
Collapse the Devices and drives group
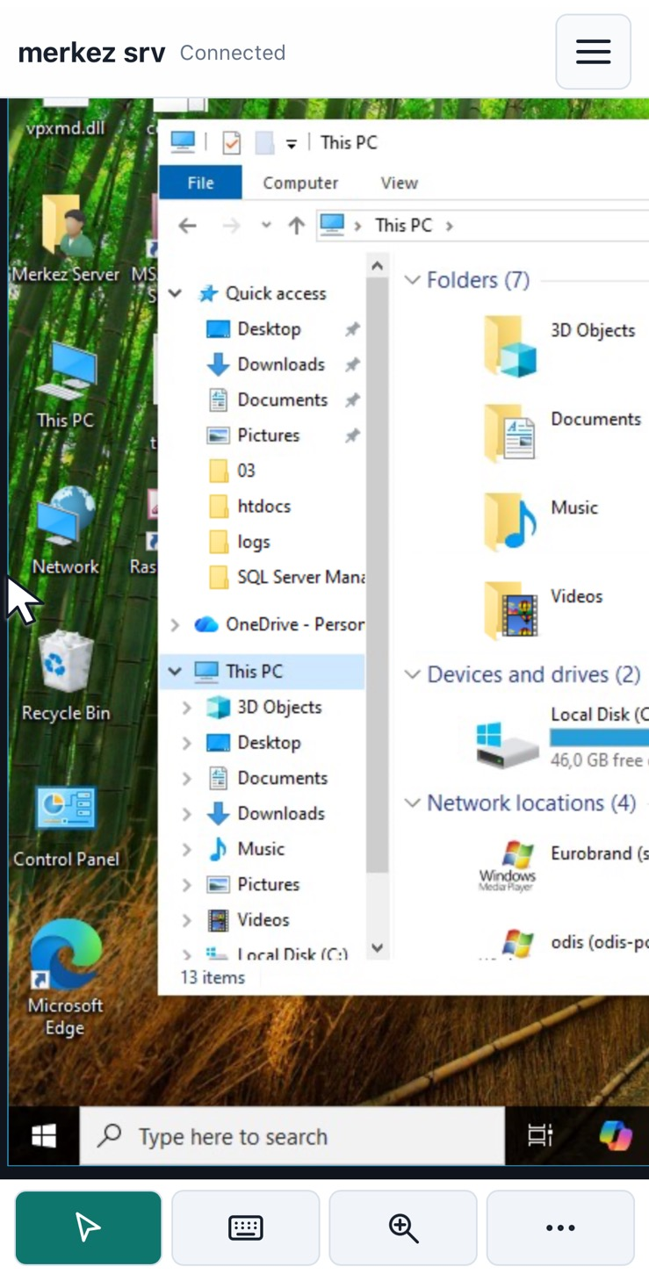[412, 674]
